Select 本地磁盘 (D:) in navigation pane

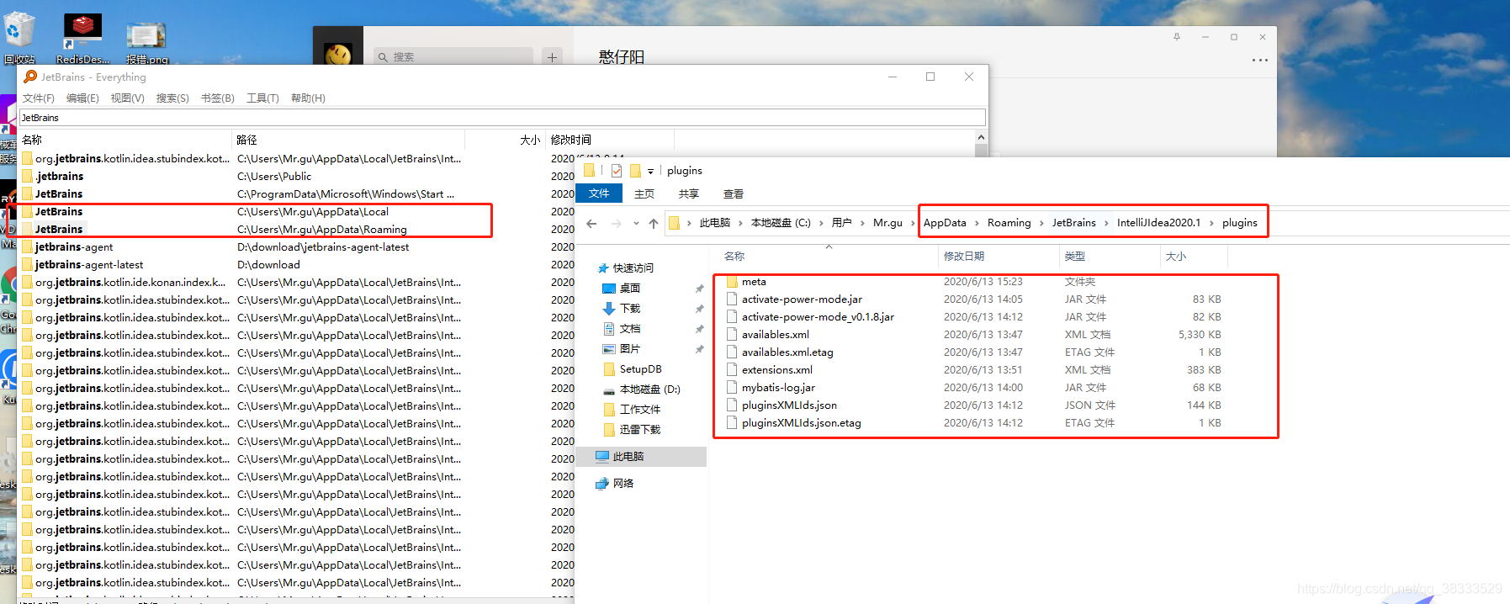649,389
